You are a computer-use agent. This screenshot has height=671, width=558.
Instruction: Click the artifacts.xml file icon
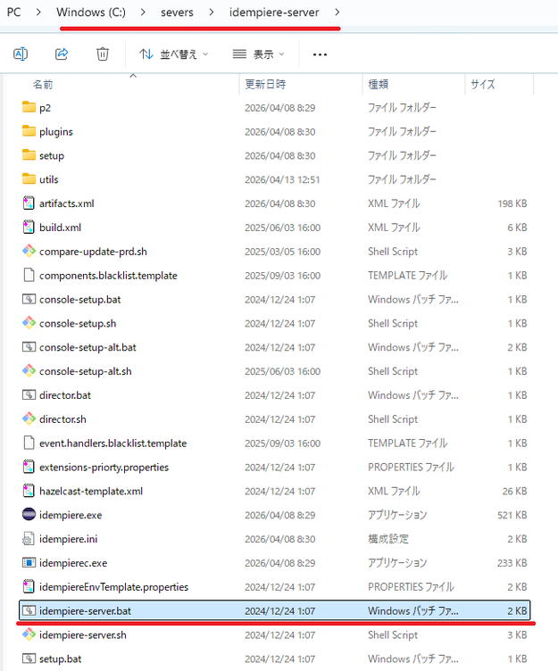29,203
